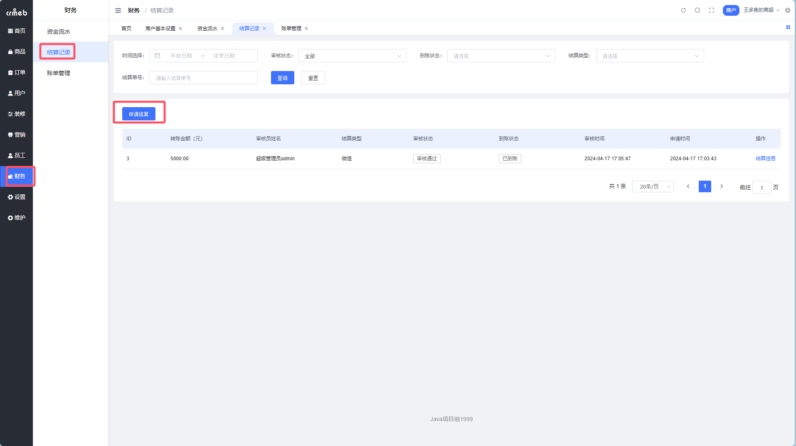The height and width of the screenshot is (446, 796).
Task: Collapse sidebar with hamburger menu icon
Action: pyautogui.click(x=118, y=10)
